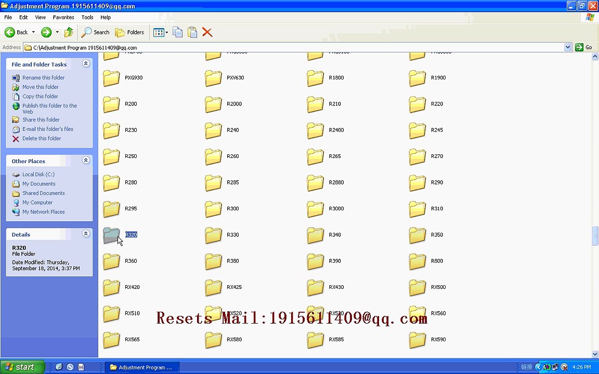Click Adjustment Program taskbar button

click(141, 367)
